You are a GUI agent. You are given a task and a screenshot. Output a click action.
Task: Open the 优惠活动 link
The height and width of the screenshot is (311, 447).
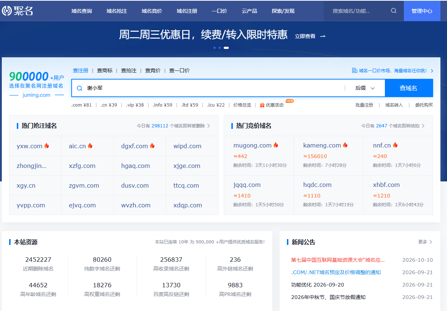coord(274,105)
